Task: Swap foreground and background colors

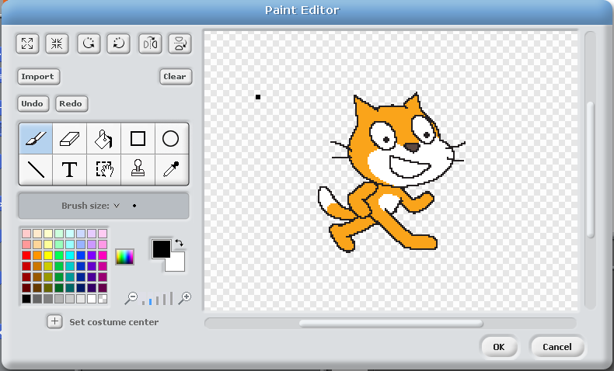Action: click(179, 243)
